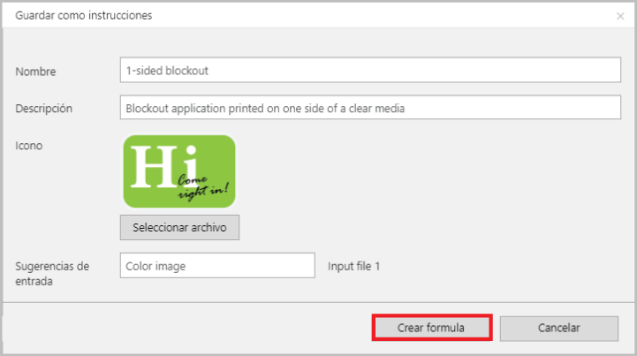
Task: Click the "Come right in!" script text
Action: click(x=202, y=187)
